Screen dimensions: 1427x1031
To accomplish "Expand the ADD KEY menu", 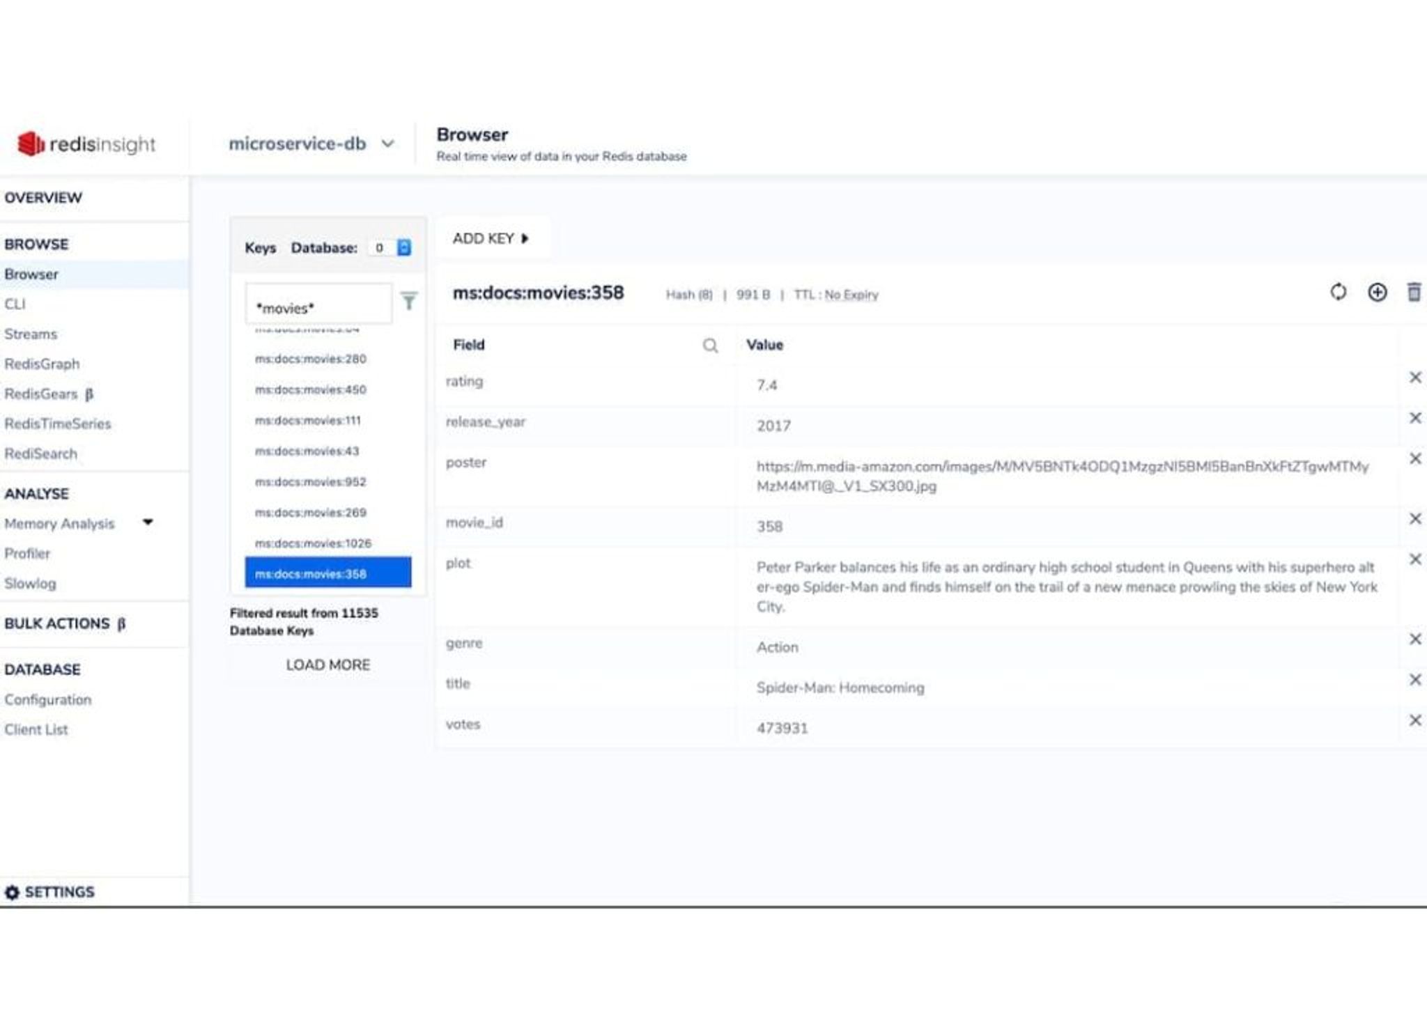I will tap(491, 239).
